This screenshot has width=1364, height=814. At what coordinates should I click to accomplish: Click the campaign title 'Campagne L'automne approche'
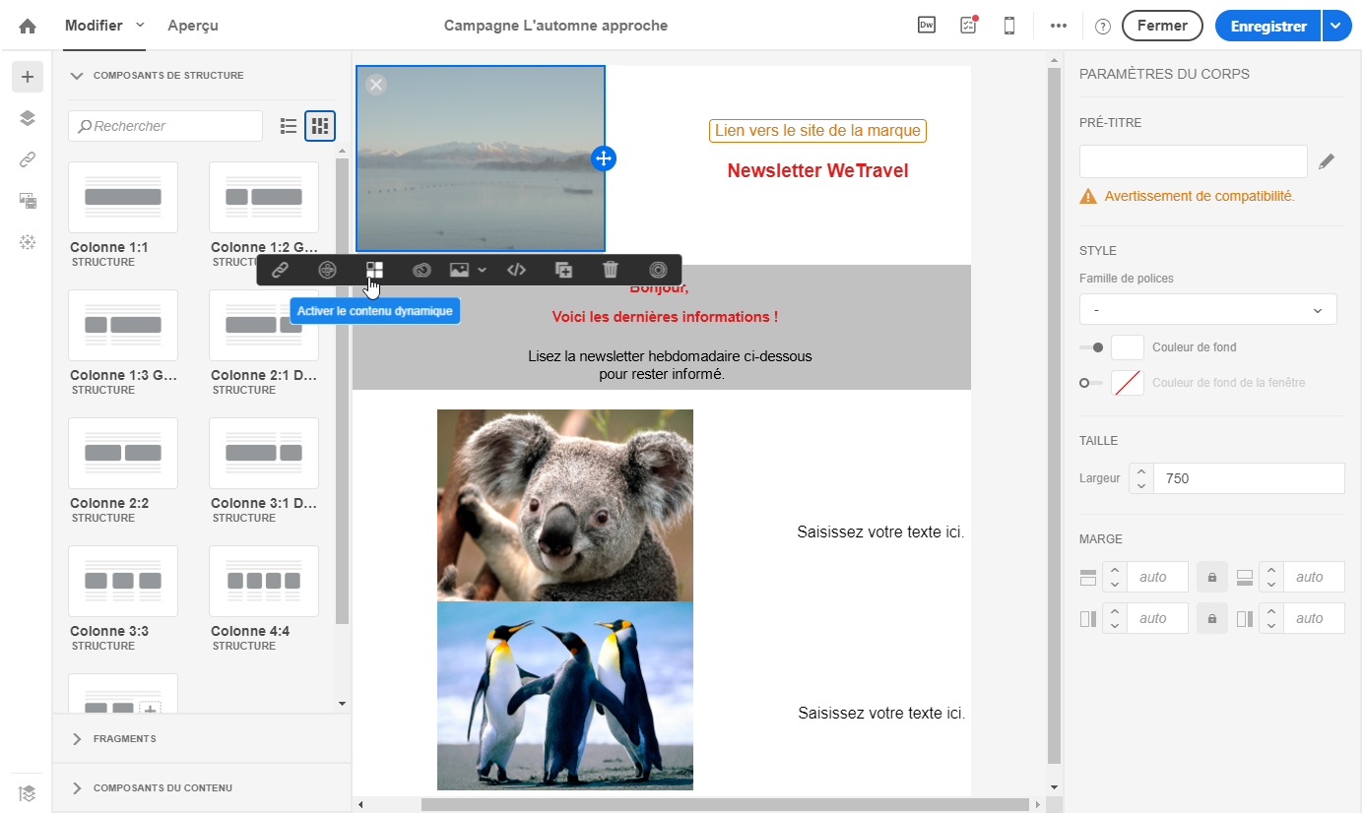click(555, 26)
